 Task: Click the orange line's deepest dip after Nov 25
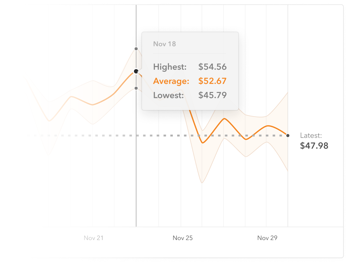(x=203, y=143)
